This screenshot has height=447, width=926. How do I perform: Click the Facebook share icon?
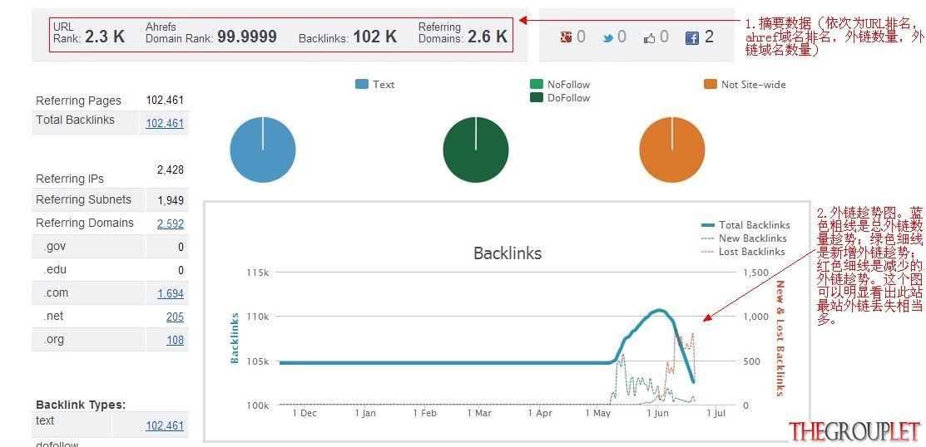692,38
